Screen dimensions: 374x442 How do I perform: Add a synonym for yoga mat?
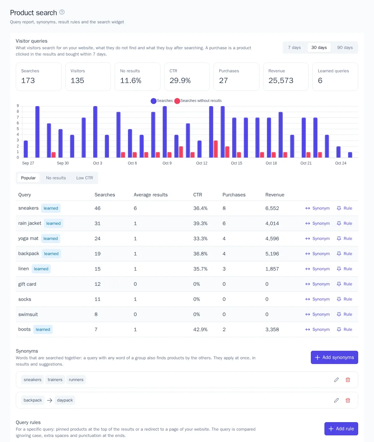click(317, 239)
